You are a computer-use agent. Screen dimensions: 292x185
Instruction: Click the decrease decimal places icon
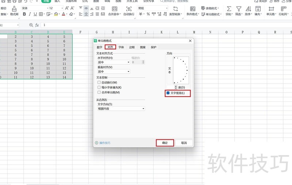click(x=165, y=14)
